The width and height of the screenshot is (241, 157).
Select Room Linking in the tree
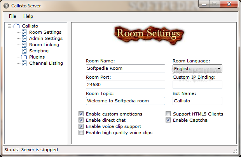point(44,45)
